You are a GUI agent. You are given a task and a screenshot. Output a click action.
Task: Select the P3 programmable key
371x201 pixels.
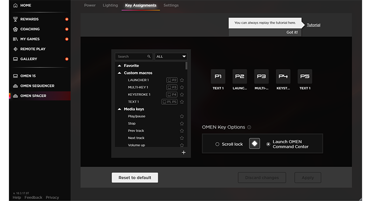(x=261, y=76)
